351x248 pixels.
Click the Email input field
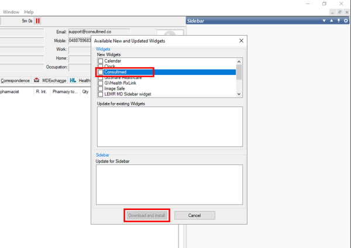99,32
